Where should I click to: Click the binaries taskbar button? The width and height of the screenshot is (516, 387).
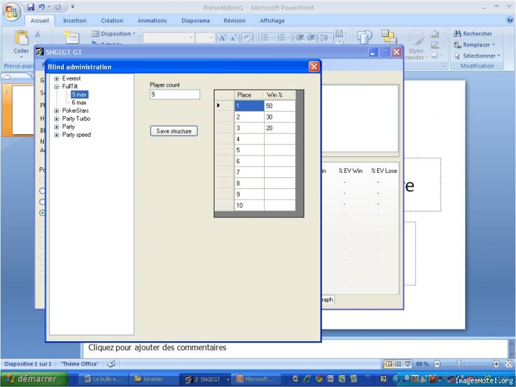153,379
